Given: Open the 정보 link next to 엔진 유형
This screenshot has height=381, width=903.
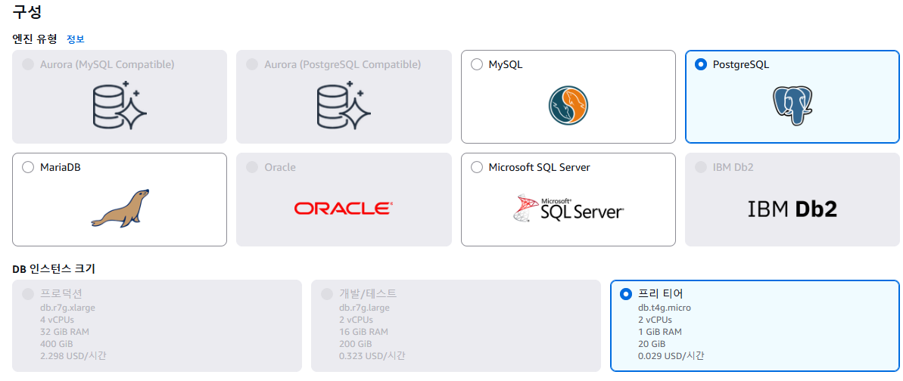Looking at the screenshot, I should click(76, 39).
